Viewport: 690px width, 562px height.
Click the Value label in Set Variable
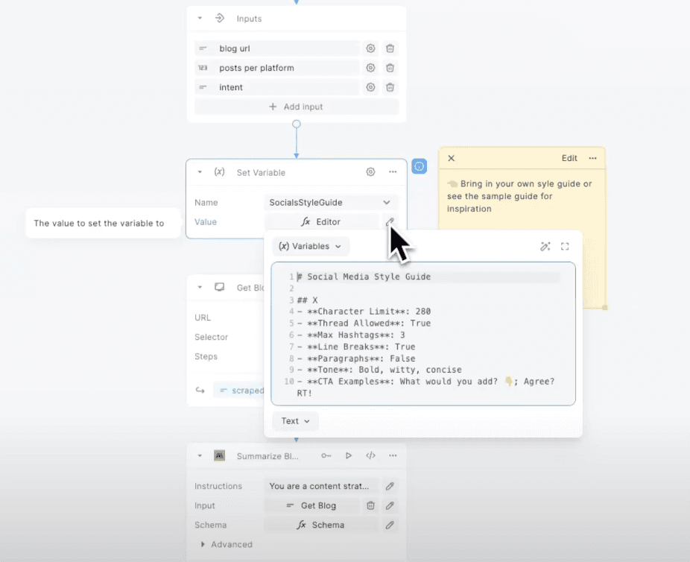[206, 222]
